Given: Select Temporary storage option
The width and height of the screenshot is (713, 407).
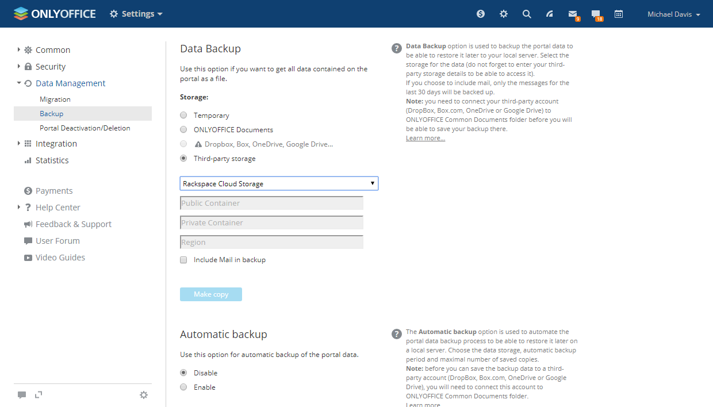Looking at the screenshot, I should [183, 116].
